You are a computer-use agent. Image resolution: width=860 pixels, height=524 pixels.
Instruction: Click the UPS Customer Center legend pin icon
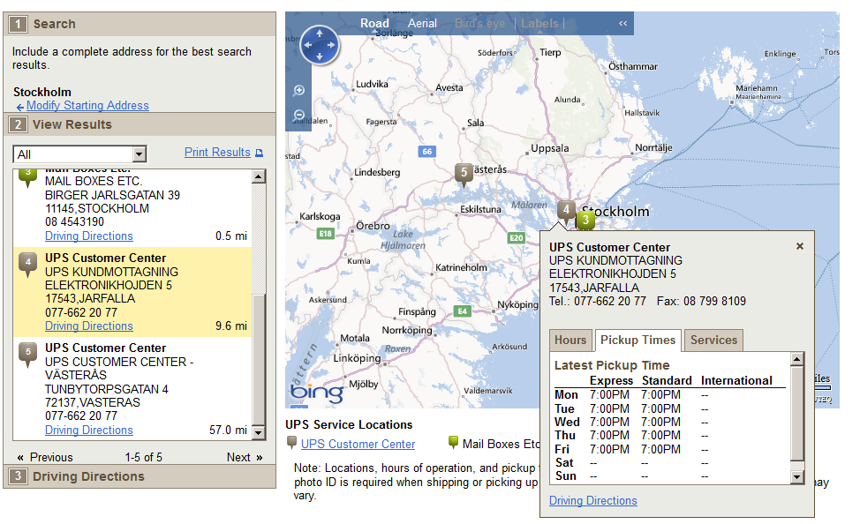coord(291,442)
